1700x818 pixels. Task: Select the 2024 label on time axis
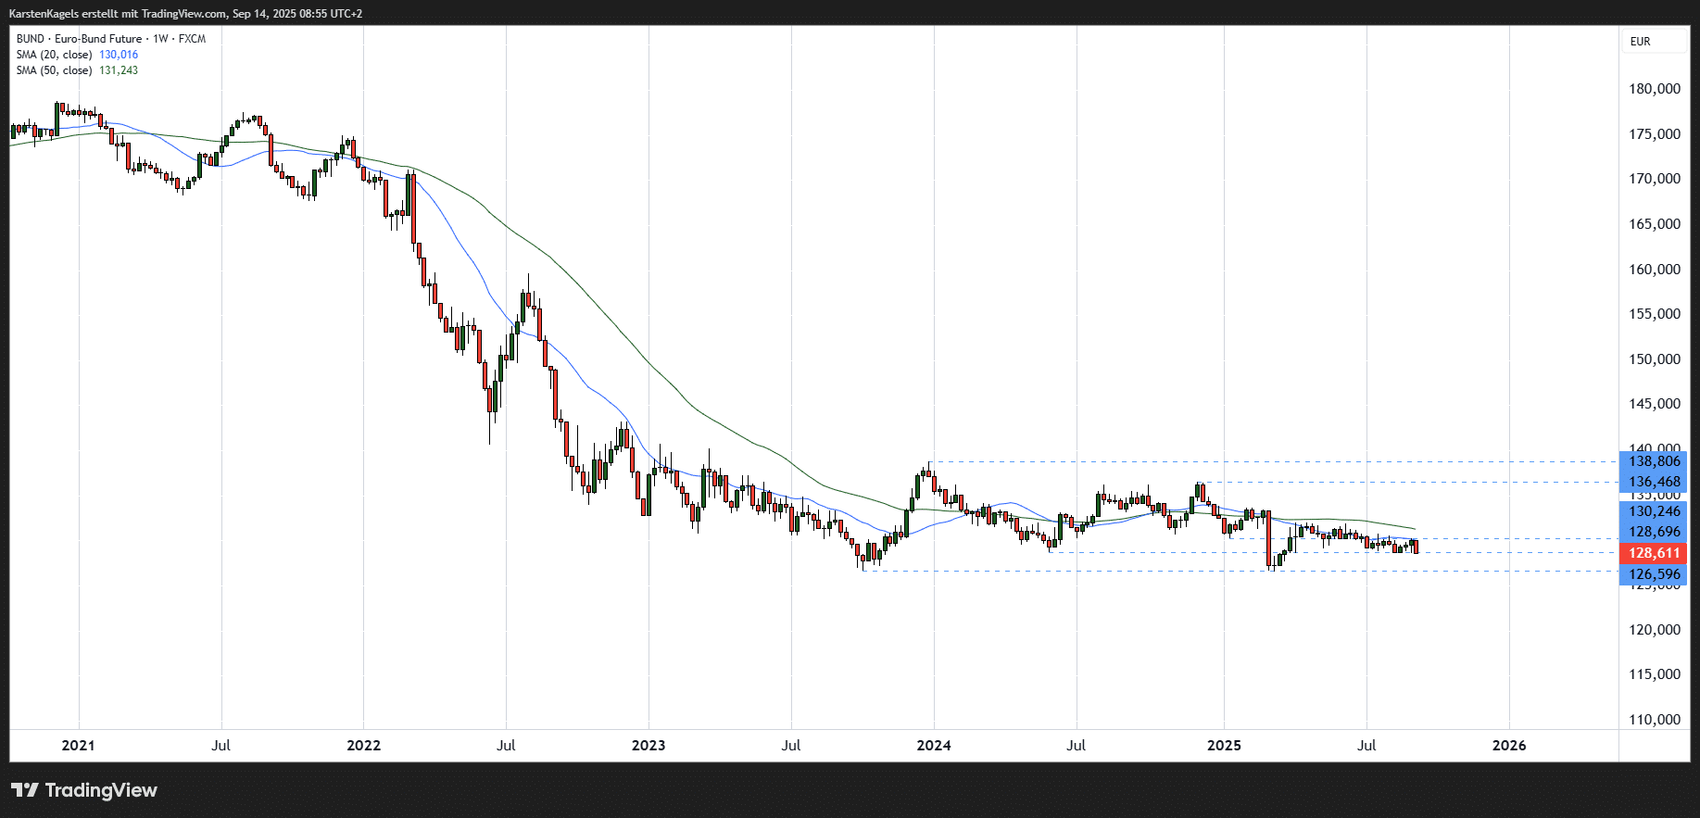point(934,746)
